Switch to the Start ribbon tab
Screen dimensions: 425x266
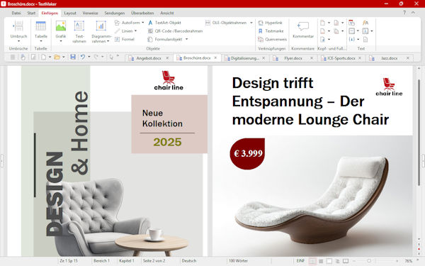pos(31,13)
